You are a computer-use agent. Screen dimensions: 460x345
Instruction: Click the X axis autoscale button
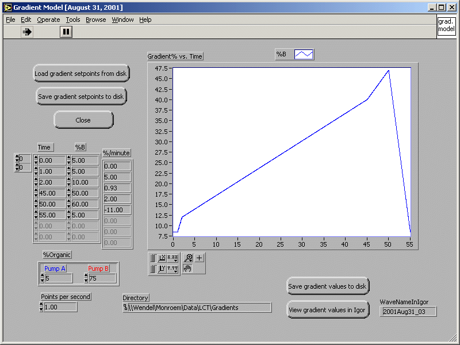[162, 258]
